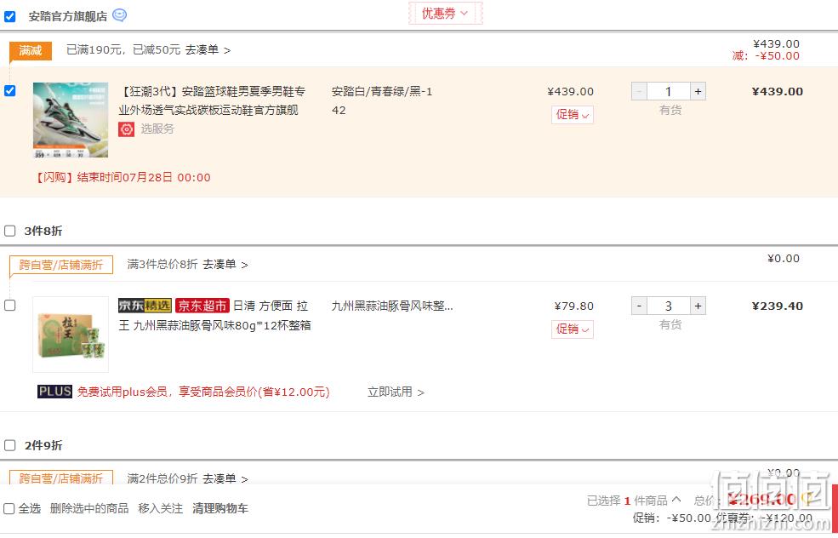Click the noodle variant text 九州黑蒜油豚骨风味整...
The image size is (838, 538).
tap(391, 306)
